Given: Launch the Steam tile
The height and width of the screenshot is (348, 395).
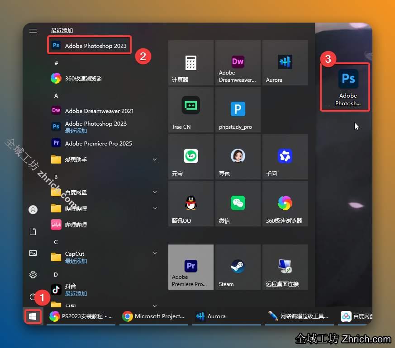Looking at the screenshot, I should pyautogui.click(x=238, y=267).
